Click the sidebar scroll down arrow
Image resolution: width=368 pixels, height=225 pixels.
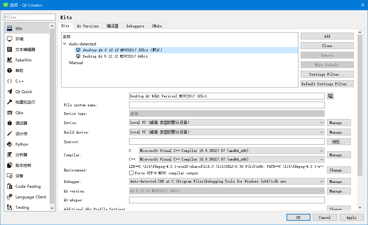pyautogui.click(x=52, y=208)
